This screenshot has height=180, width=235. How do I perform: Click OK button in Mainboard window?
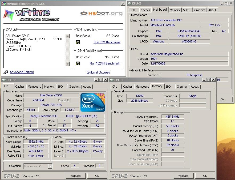(x=222, y=99)
